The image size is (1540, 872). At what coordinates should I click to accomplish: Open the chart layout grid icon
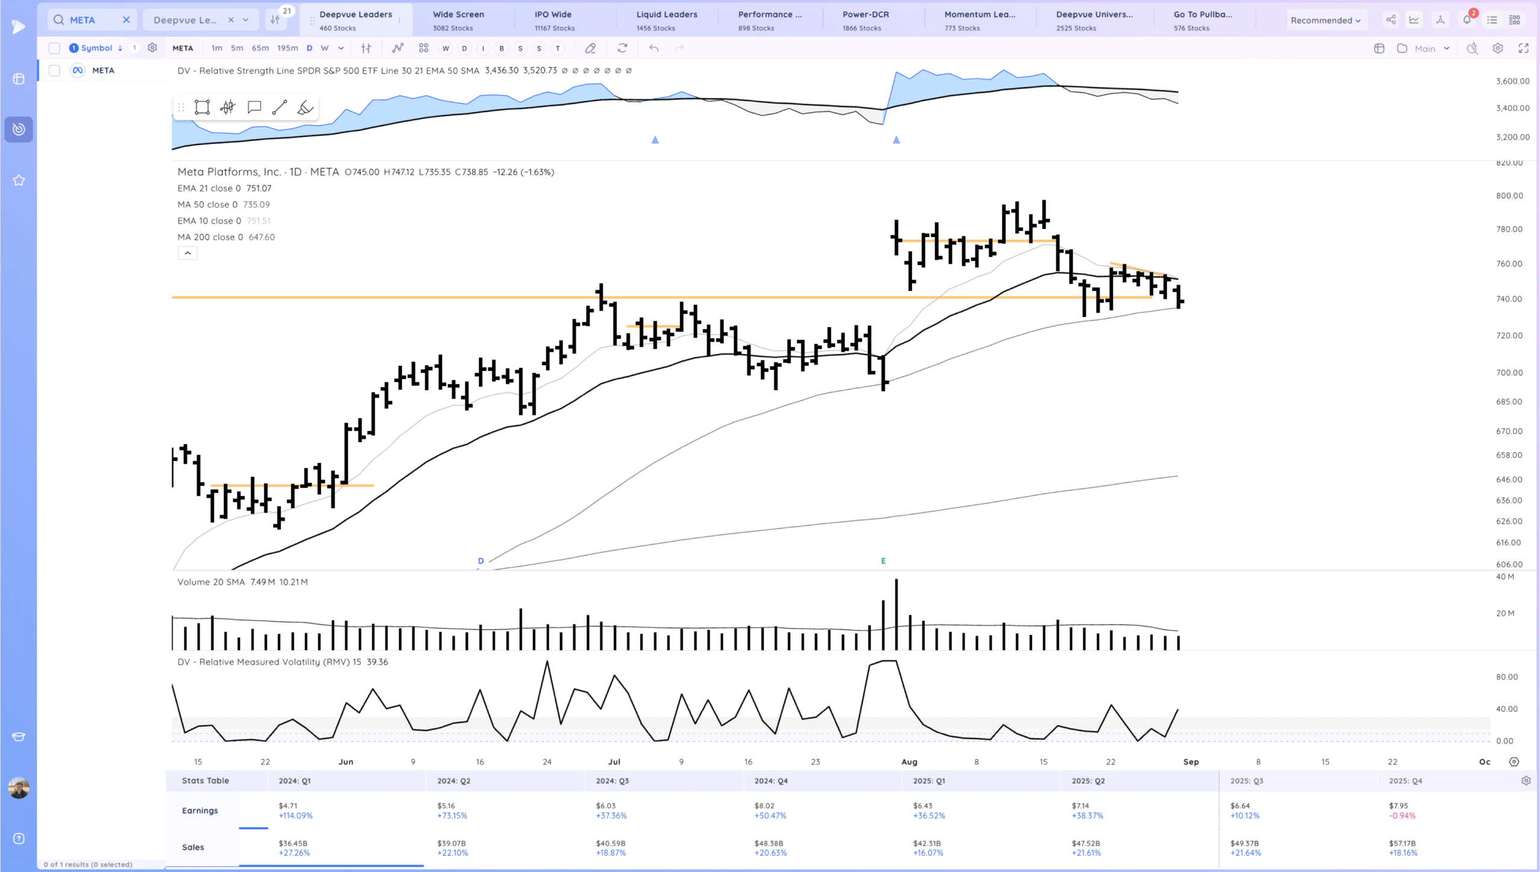pyautogui.click(x=423, y=48)
